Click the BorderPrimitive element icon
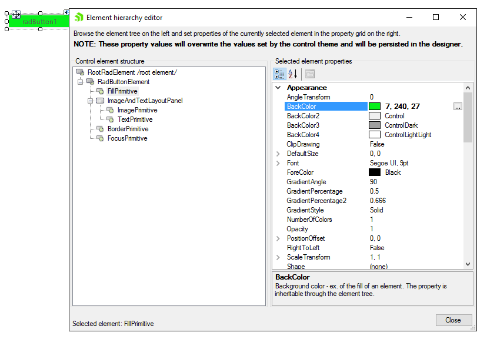This screenshot has width=487, height=339. (99, 129)
